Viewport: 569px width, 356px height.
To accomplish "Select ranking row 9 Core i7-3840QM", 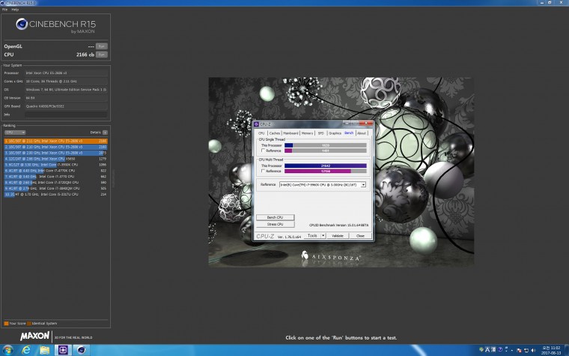I will (56, 188).
